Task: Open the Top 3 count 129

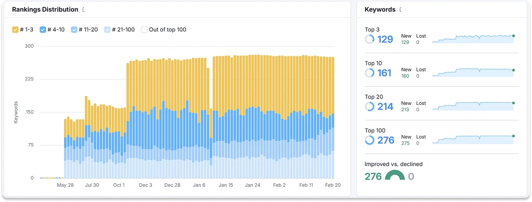Action: (385, 39)
